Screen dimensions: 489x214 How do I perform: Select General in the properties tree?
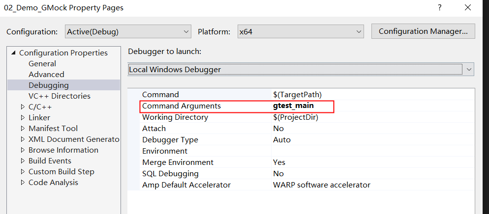(42, 64)
